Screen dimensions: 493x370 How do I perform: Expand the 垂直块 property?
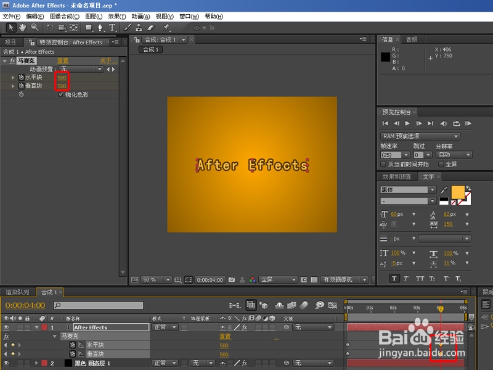coord(13,86)
